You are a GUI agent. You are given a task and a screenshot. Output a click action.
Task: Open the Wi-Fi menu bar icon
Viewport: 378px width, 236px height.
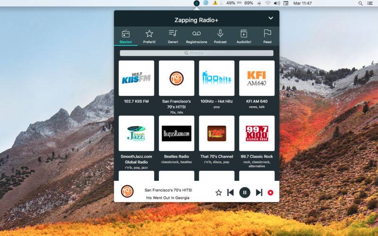point(268,3)
